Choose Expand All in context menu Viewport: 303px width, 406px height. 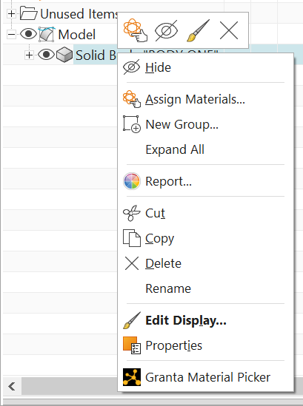[x=205, y=149]
